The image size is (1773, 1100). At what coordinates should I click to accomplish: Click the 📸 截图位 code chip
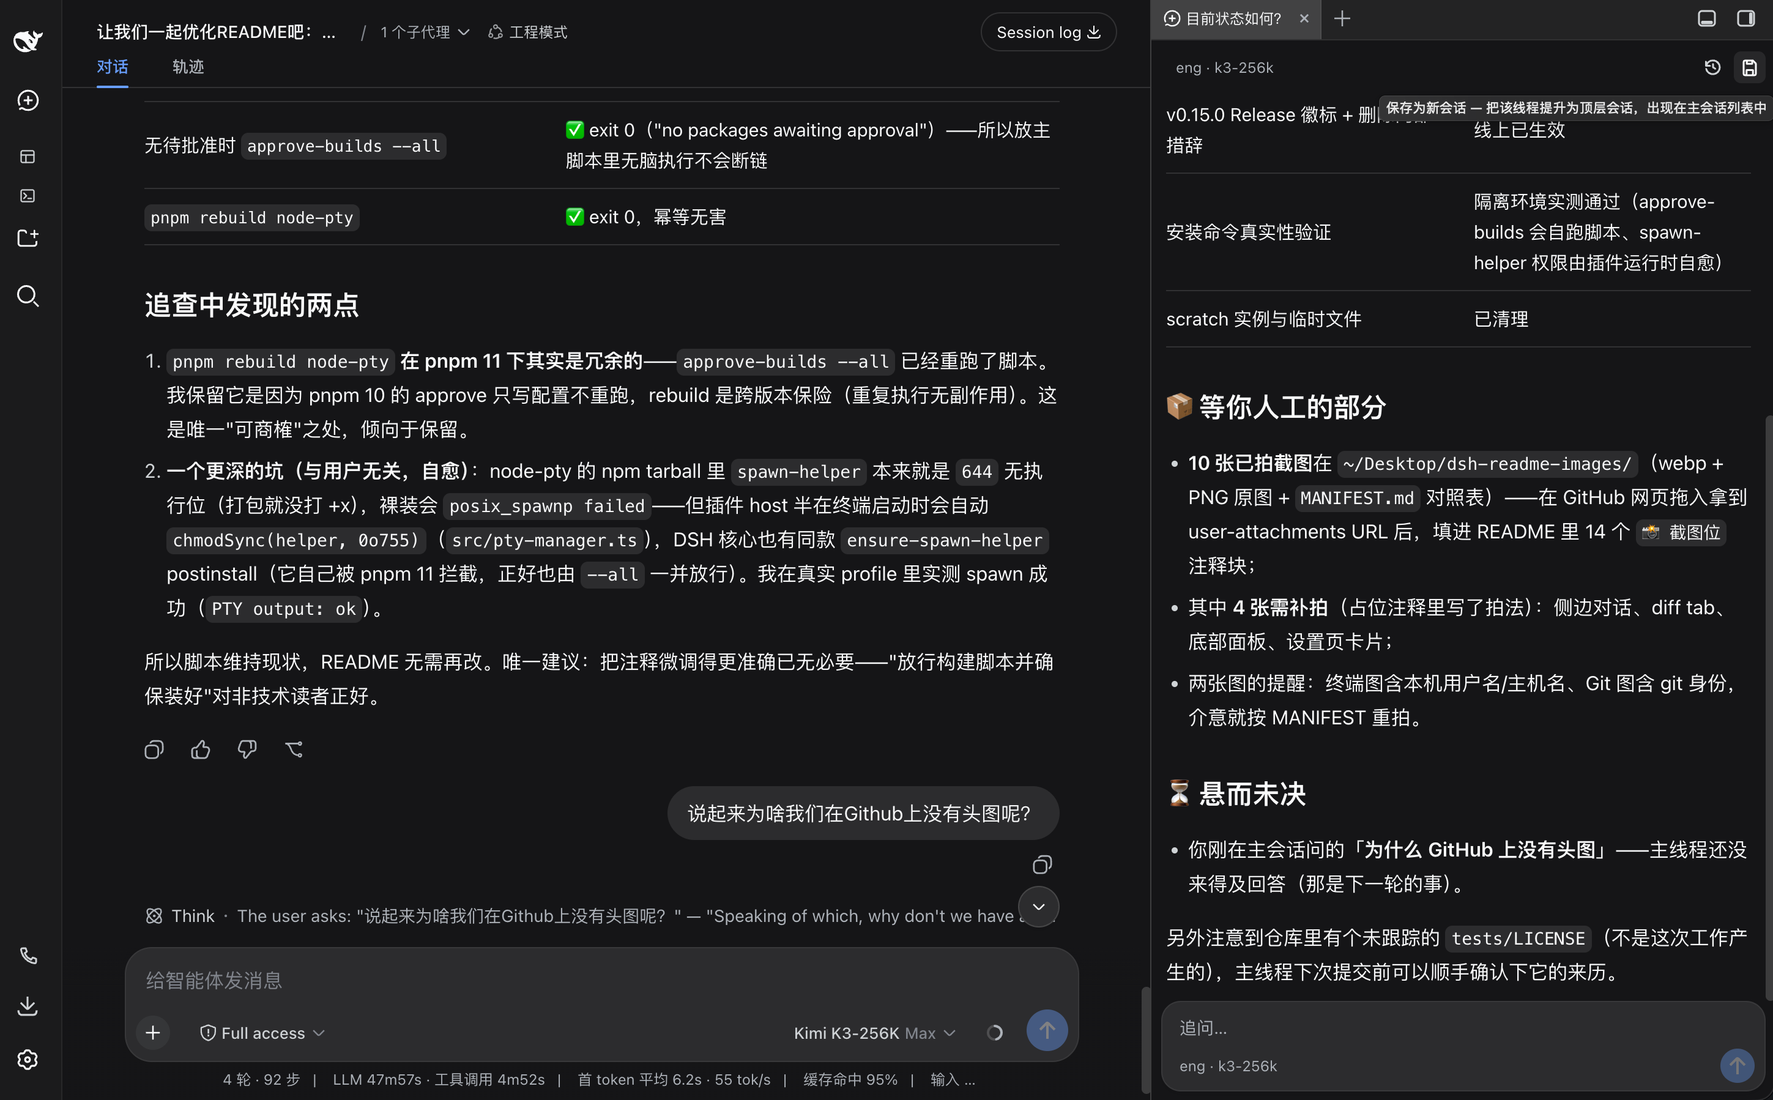[x=1681, y=532]
